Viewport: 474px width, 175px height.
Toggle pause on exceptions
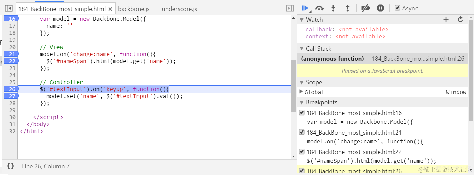tap(380, 8)
